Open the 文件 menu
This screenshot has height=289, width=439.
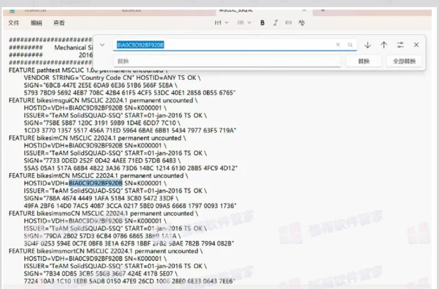tap(13, 23)
